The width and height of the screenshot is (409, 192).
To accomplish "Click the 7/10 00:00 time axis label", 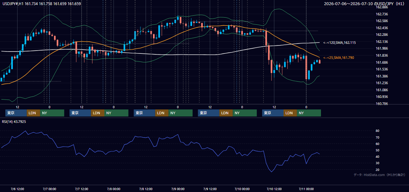I will (242, 189).
